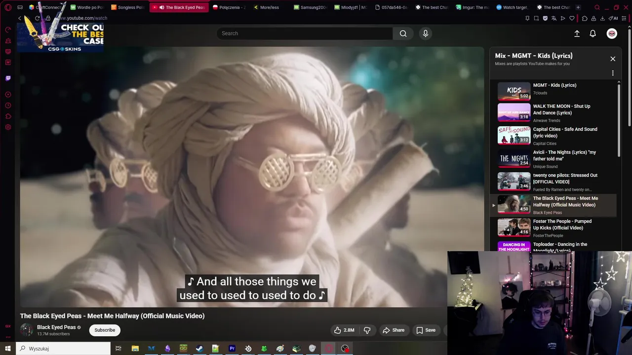Open Steam from the taskbar
Image resolution: width=632 pixels, height=355 pixels.
[x=199, y=349]
